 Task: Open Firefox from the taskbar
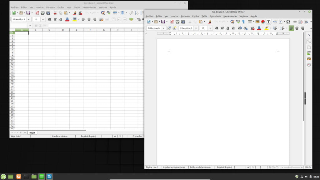[18, 177]
